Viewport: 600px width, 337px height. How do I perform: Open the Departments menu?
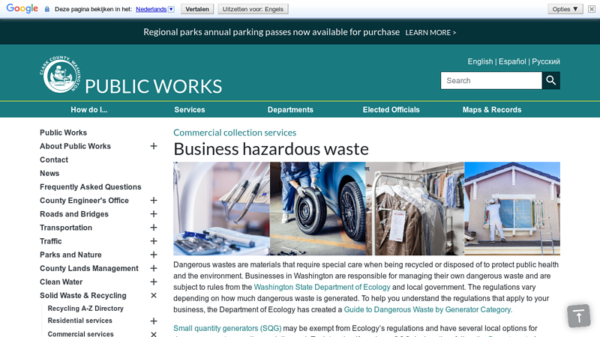tap(290, 109)
